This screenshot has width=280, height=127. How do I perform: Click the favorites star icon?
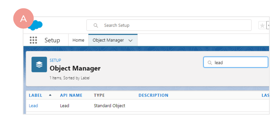tap(262, 26)
